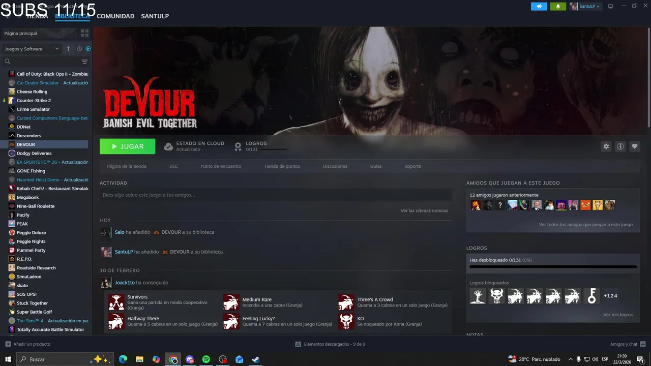Open the SantuLP account dropdown
The width and height of the screenshot is (651, 366).
coord(585,6)
